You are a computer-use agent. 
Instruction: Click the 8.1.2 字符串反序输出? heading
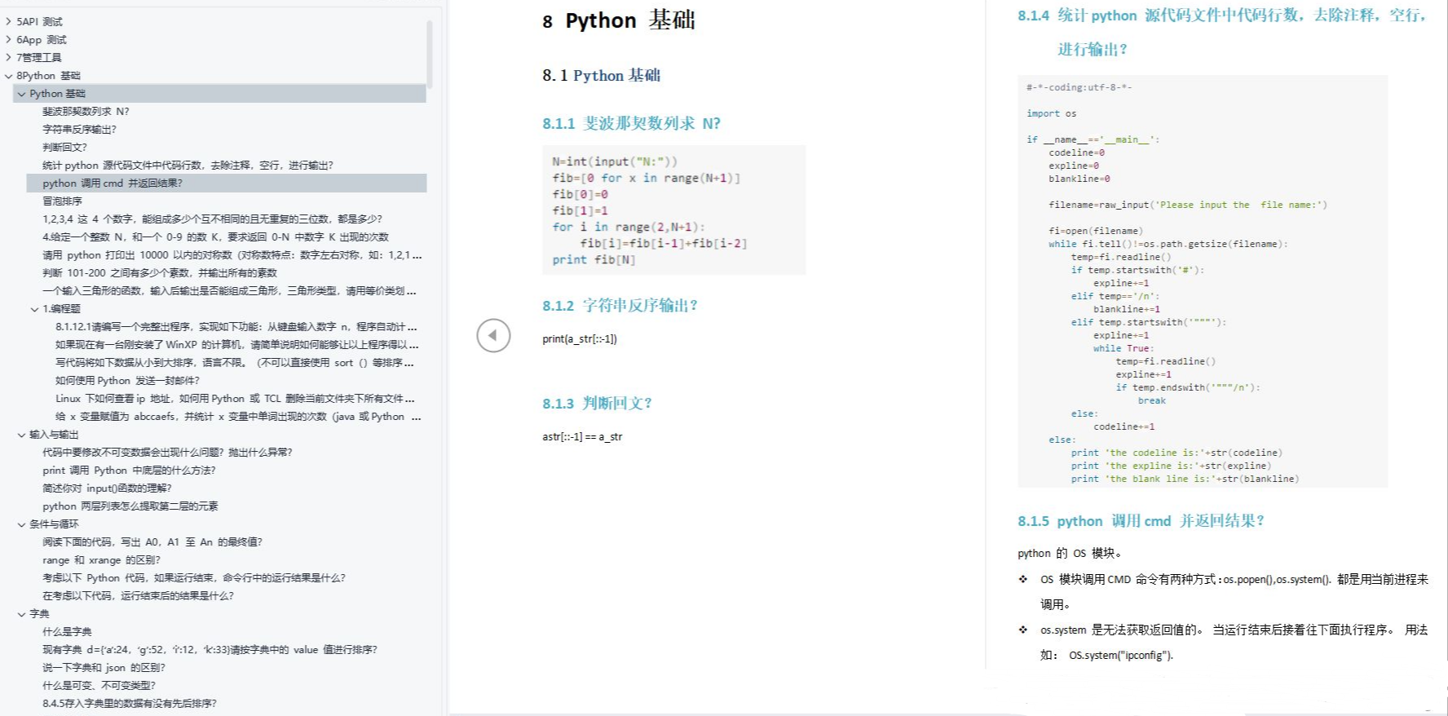point(620,306)
